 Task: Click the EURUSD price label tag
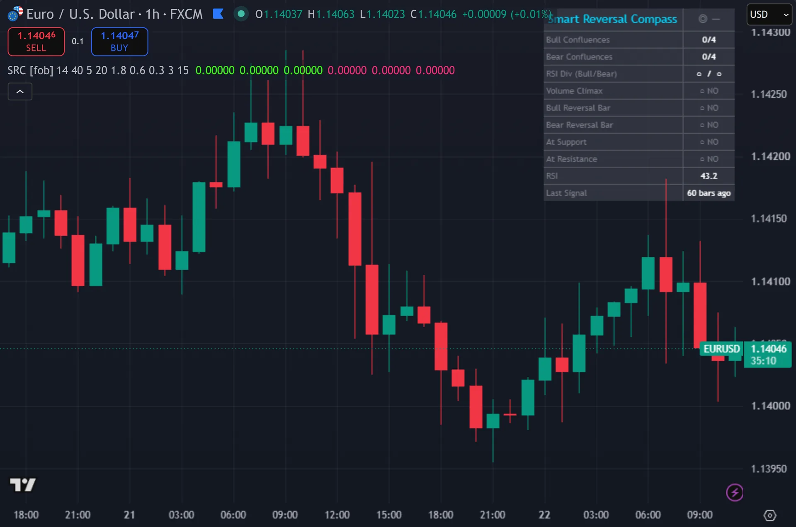(721, 349)
